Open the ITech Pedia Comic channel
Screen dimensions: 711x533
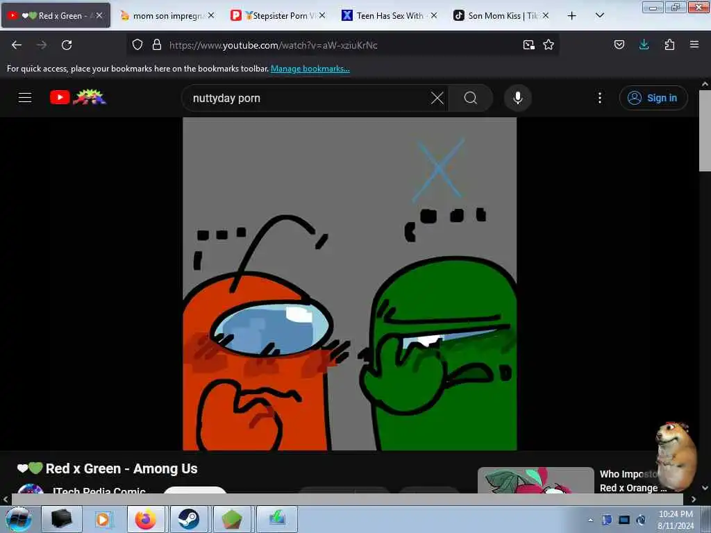click(x=99, y=491)
